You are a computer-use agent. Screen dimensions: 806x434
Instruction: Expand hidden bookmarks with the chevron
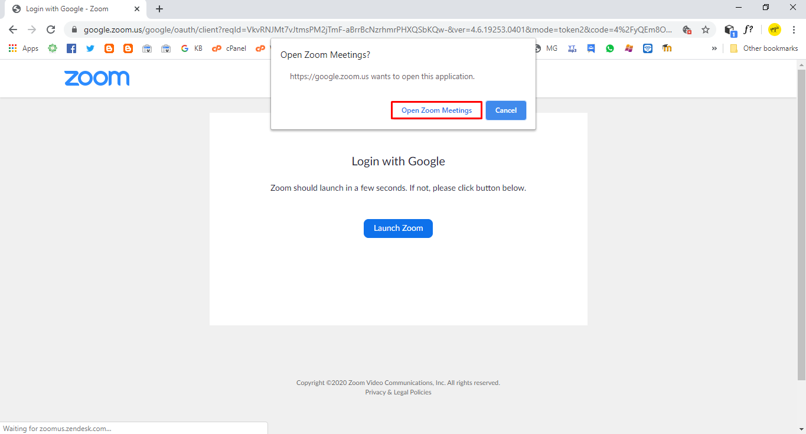714,48
